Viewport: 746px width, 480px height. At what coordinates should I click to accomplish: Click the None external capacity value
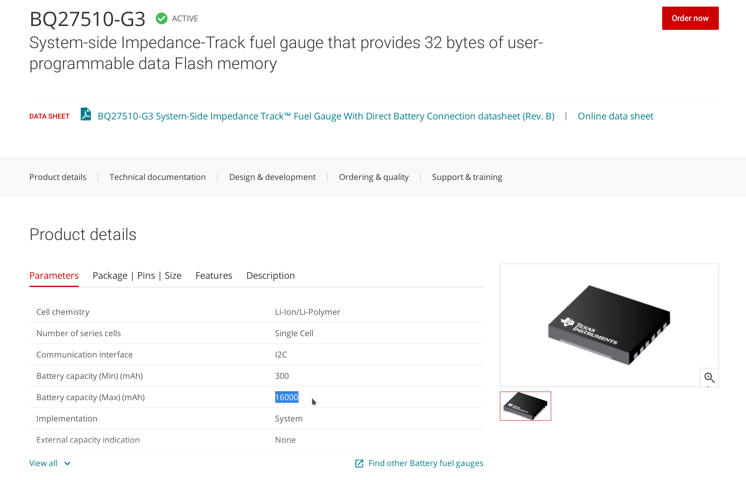285,440
